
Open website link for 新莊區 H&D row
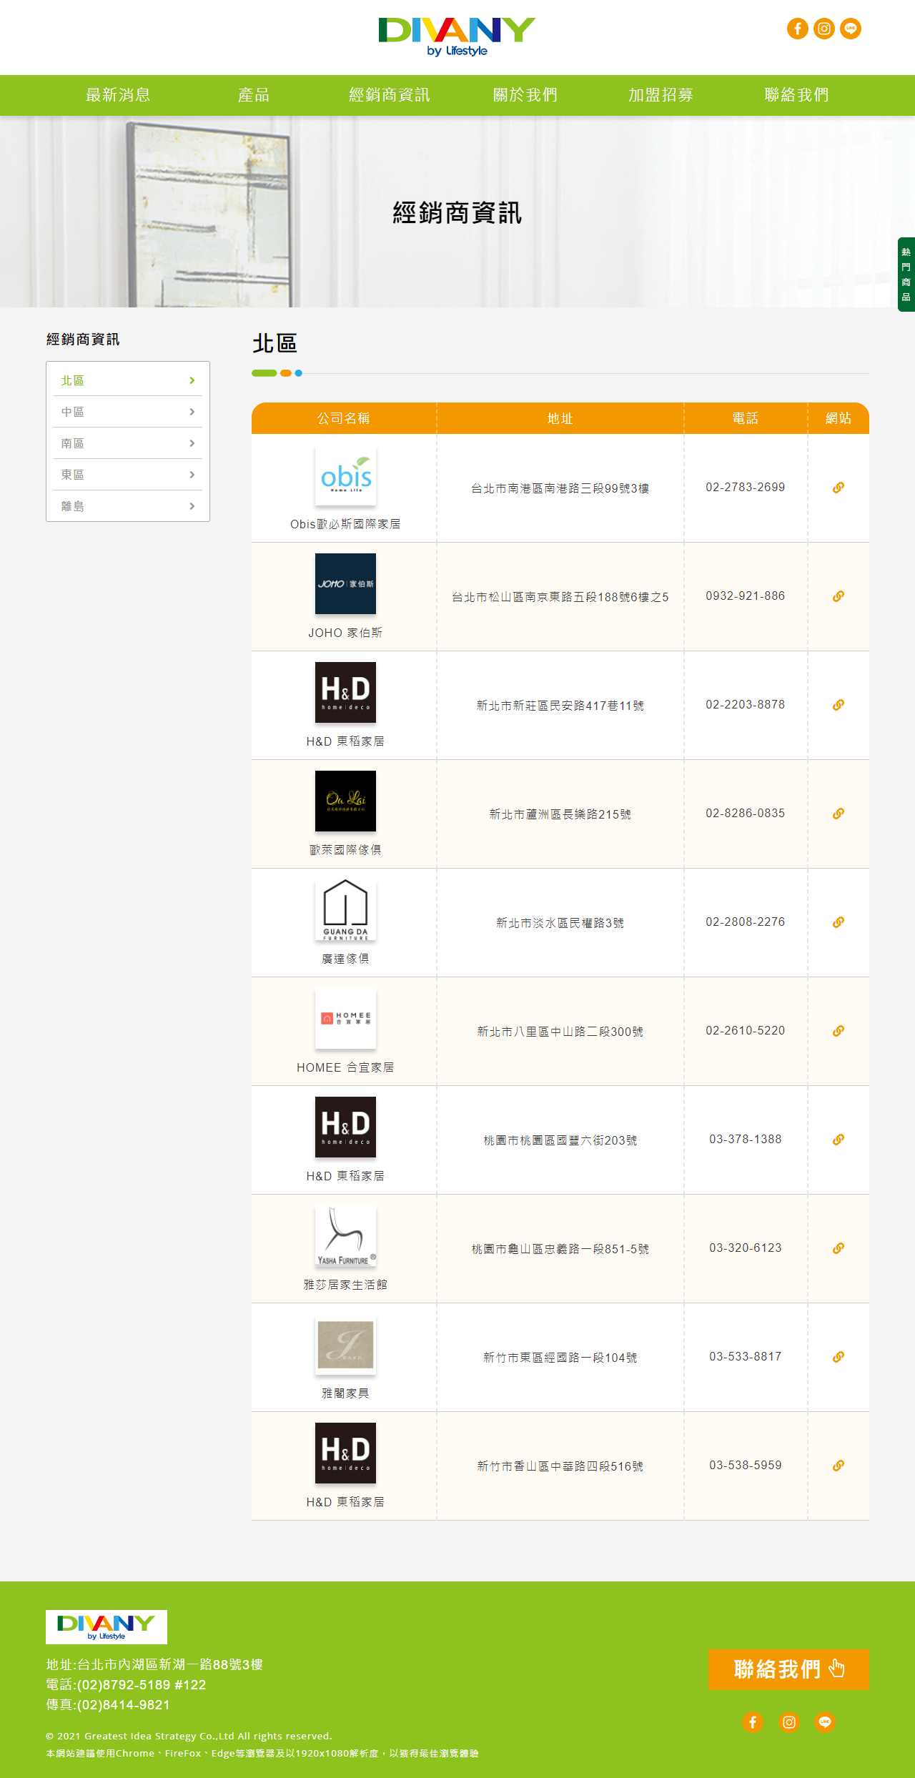839,705
